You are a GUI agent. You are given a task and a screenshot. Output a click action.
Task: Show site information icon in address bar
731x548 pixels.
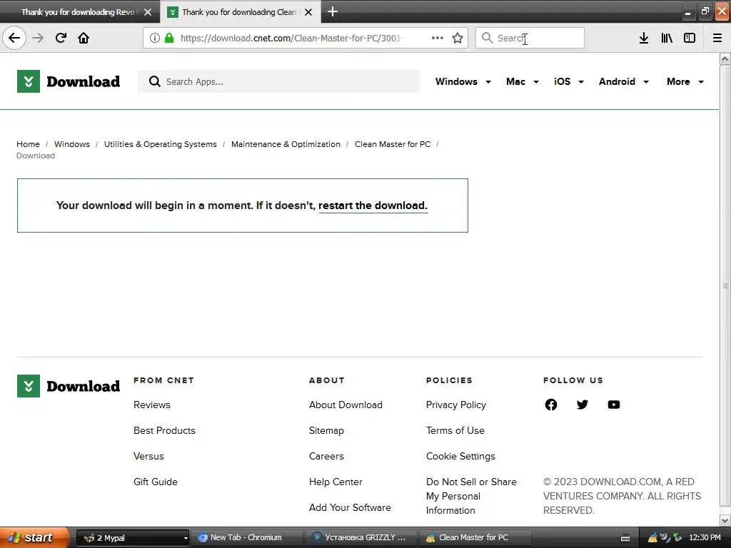pos(155,38)
